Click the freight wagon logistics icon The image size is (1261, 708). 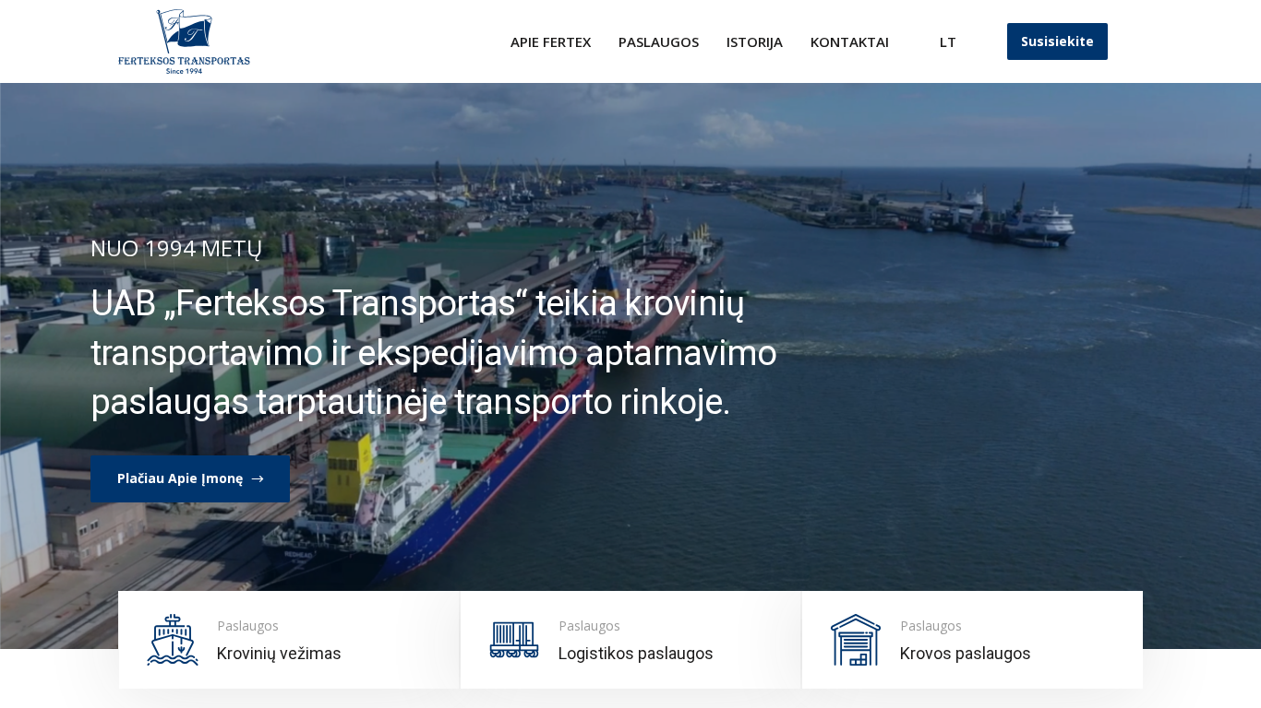tap(514, 640)
